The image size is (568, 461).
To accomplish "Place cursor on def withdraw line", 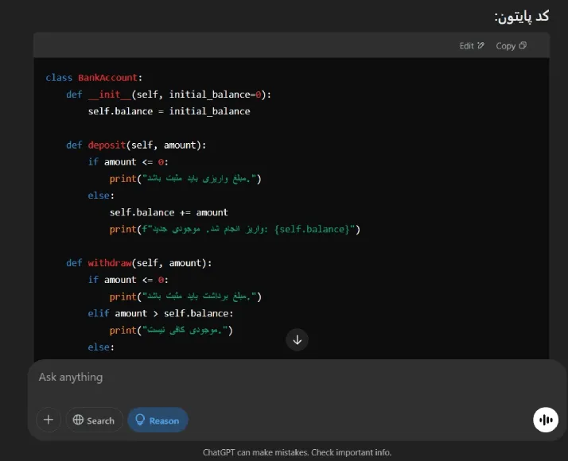I will pyautogui.click(x=138, y=263).
